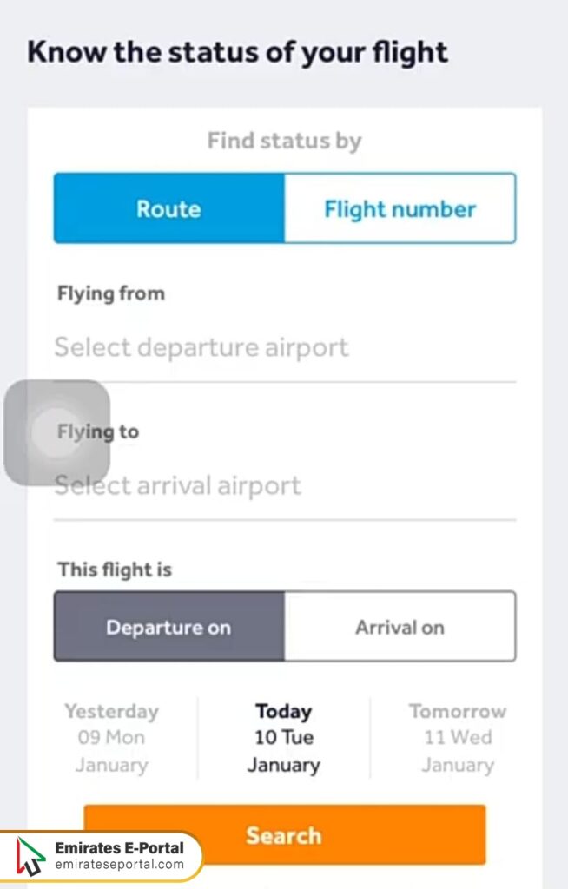The width and height of the screenshot is (568, 889).
Task: Click the Flying to label
Action: 97,431
